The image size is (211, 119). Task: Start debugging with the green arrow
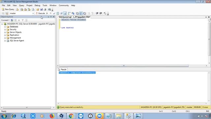coord(47,13)
